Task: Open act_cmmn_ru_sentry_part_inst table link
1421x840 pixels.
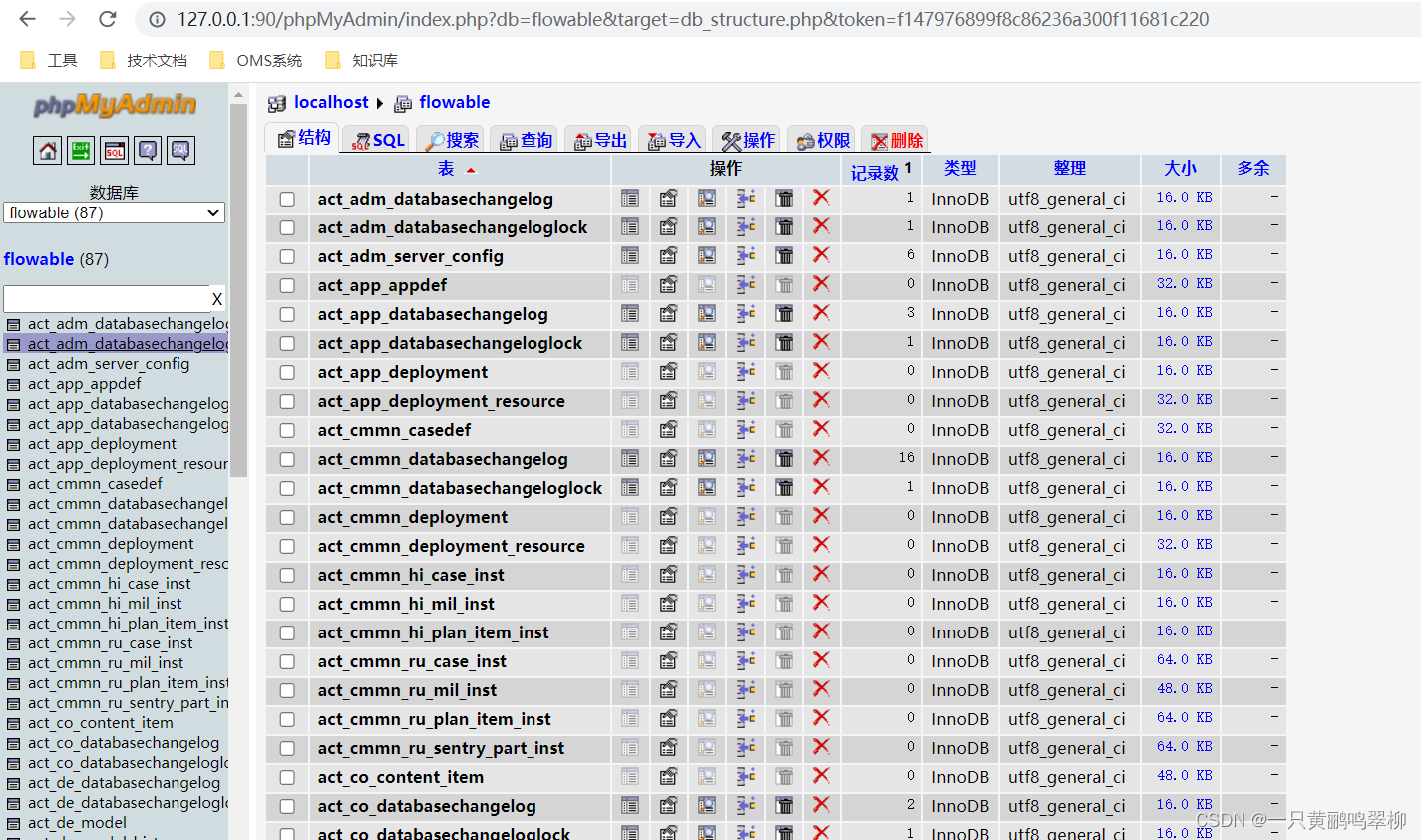Action: click(x=441, y=748)
